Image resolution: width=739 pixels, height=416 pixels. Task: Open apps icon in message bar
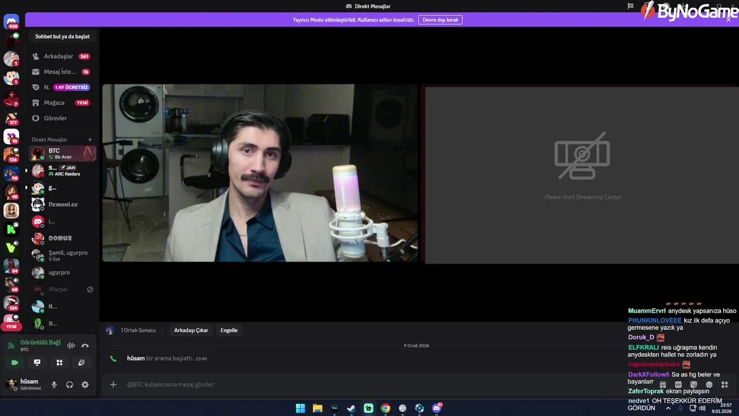[725, 384]
